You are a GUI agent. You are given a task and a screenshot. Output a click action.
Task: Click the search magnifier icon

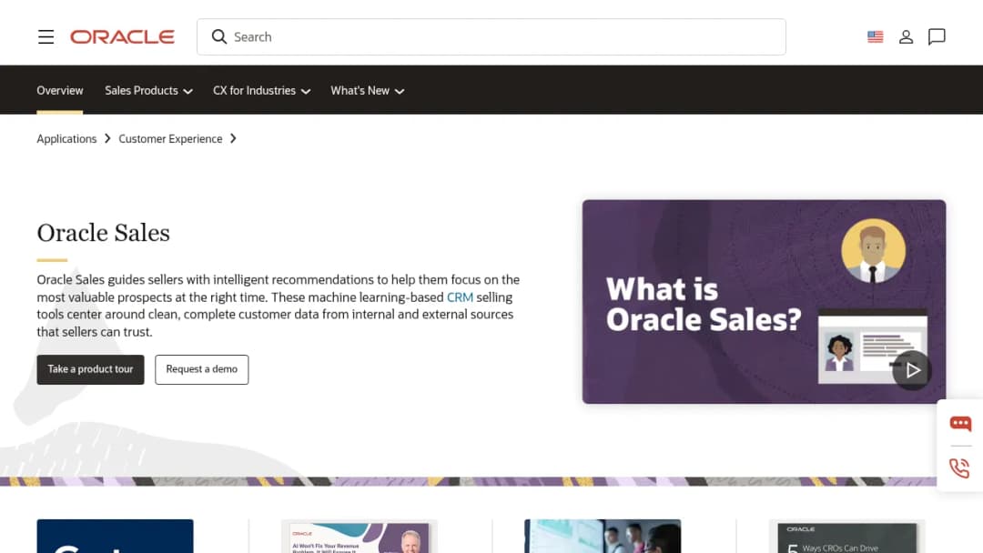pyautogui.click(x=218, y=37)
